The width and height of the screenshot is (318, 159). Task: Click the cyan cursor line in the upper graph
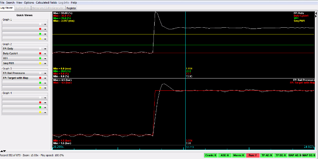186,40
